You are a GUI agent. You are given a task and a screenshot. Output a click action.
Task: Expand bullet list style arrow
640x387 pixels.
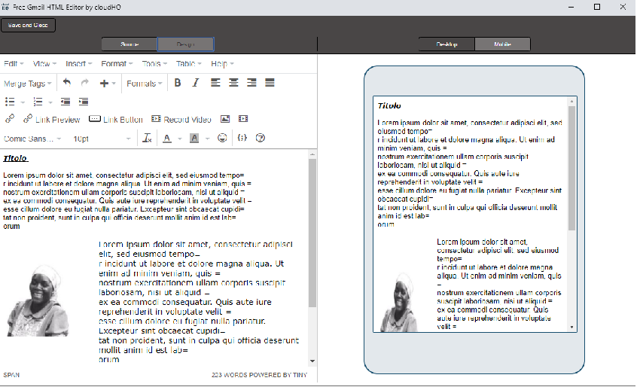pos(23,102)
